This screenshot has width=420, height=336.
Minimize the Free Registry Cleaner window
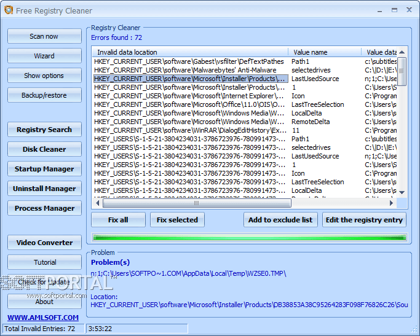point(380,10)
